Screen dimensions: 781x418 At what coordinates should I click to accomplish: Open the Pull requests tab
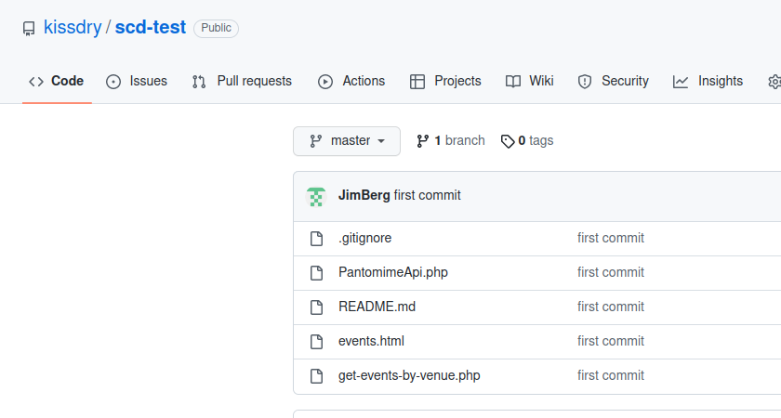click(x=242, y=82)
